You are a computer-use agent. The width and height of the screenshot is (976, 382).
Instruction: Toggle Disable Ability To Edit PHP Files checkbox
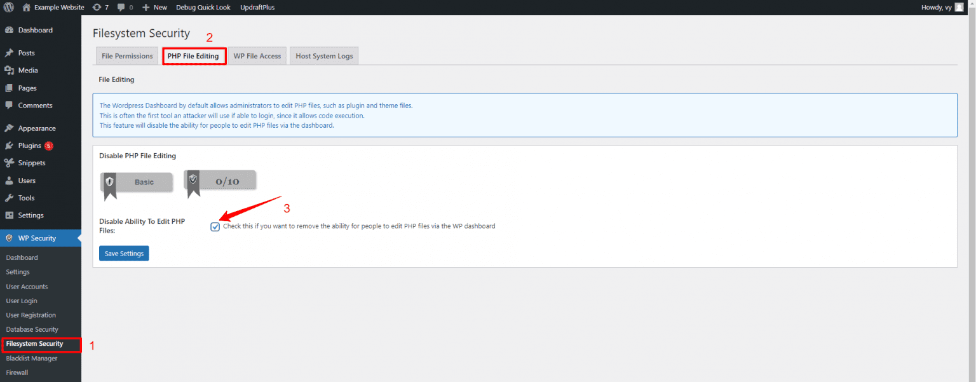(x=215, y=227)
